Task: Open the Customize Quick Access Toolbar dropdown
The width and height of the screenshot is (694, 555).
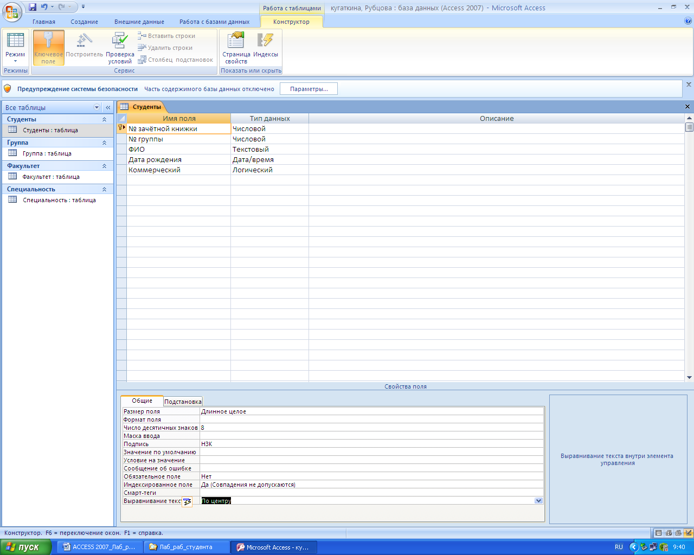Action: [x=83, y=7]
